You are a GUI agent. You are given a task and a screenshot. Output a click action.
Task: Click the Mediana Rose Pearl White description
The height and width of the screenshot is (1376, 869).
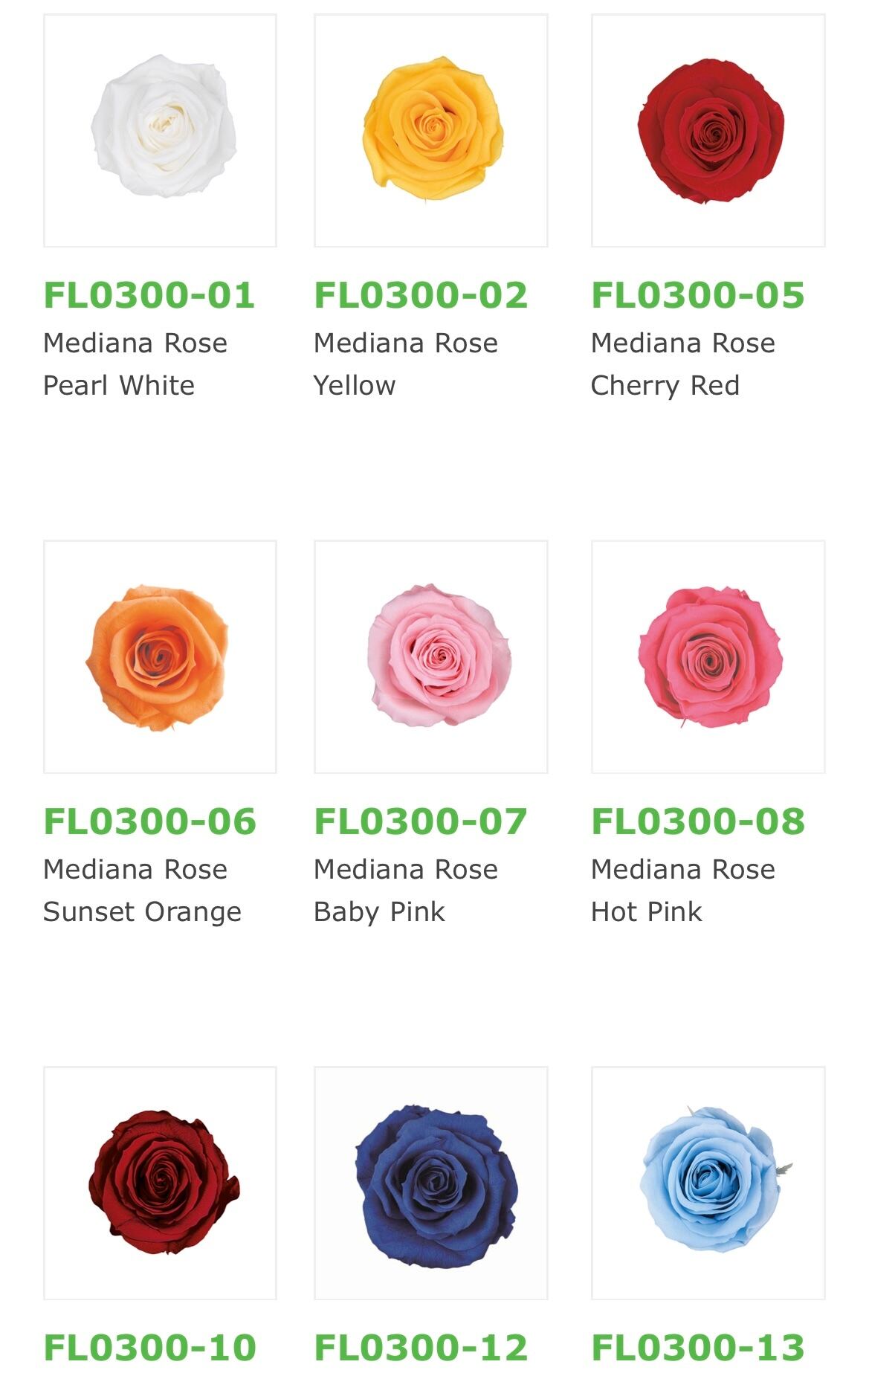(x=135, y=364)
